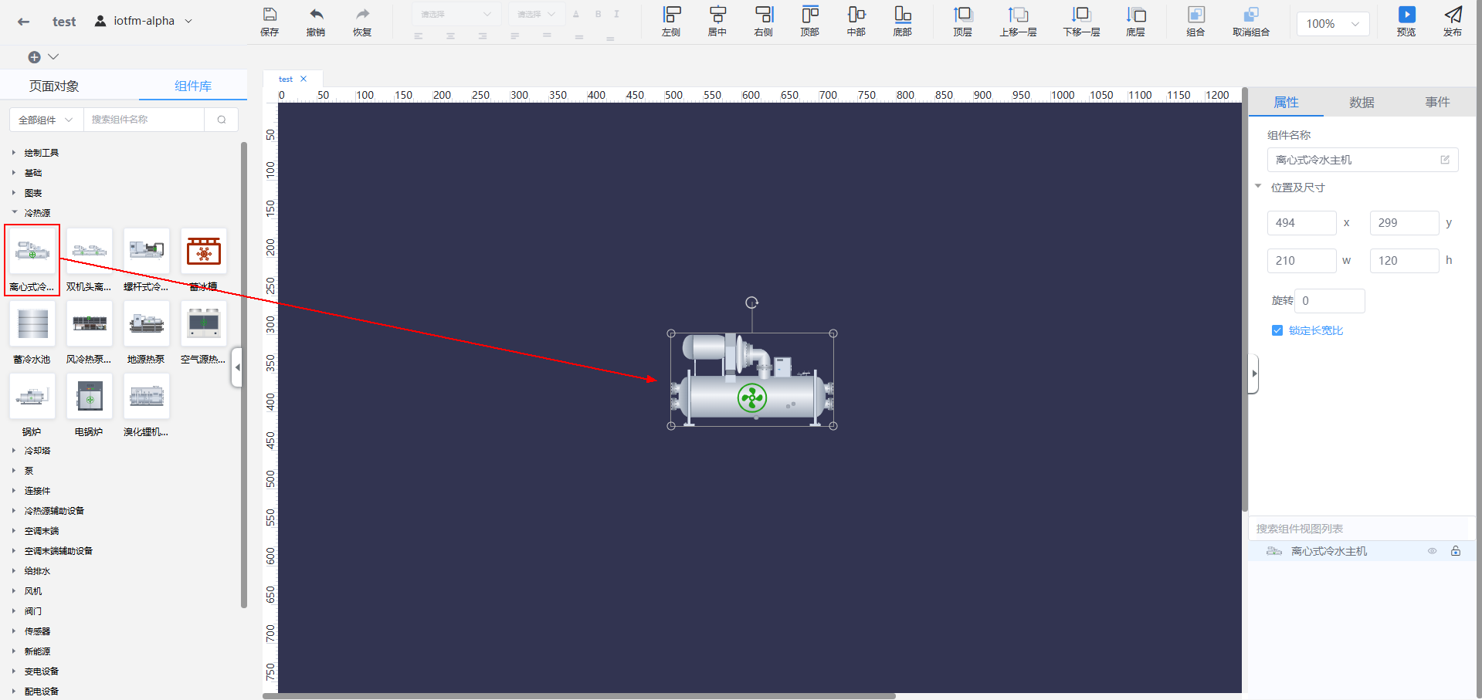
Task: Expand the 绘制工具 tree category
Action: point(14,153)
